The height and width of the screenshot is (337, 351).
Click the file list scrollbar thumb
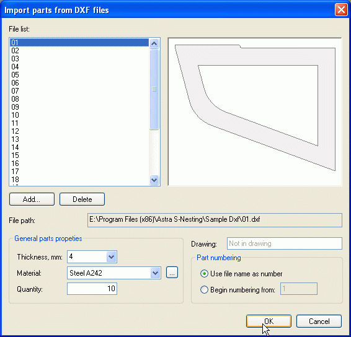tap(154, 89)
